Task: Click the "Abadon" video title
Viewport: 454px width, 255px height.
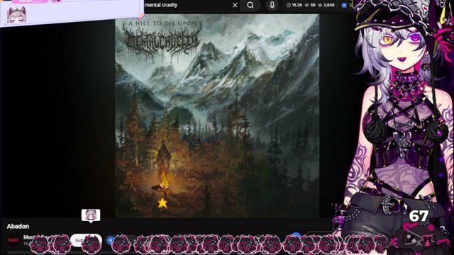Action: coord(18,226)
